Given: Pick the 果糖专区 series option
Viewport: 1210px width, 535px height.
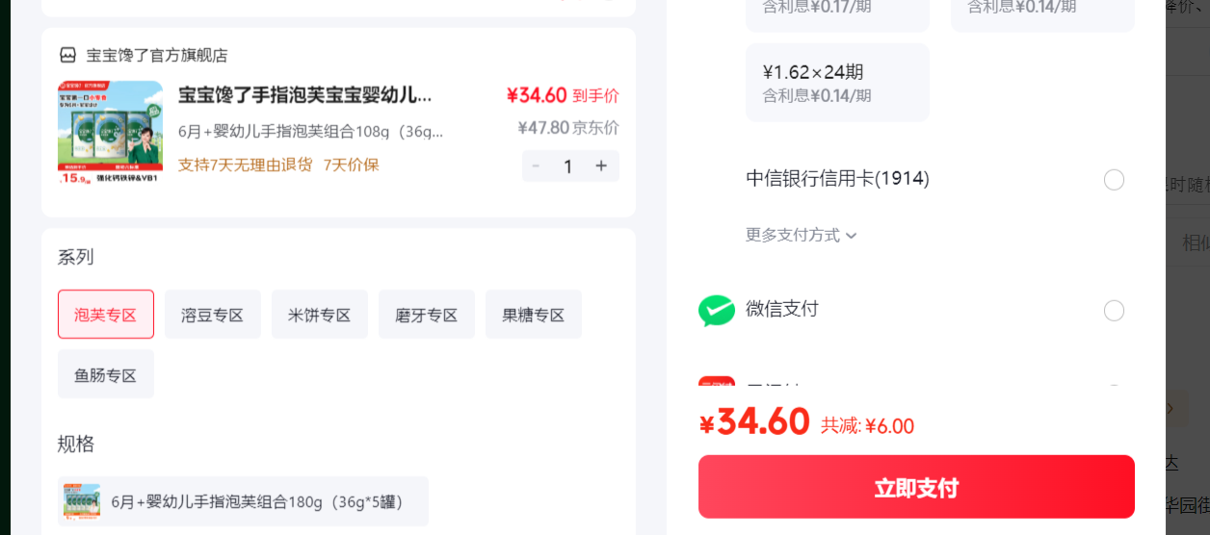Looking at the screenshot, I should coord(534,315).
